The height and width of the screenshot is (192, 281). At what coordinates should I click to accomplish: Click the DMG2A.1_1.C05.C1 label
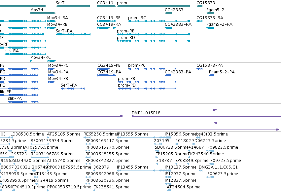[x=218, y=167]
